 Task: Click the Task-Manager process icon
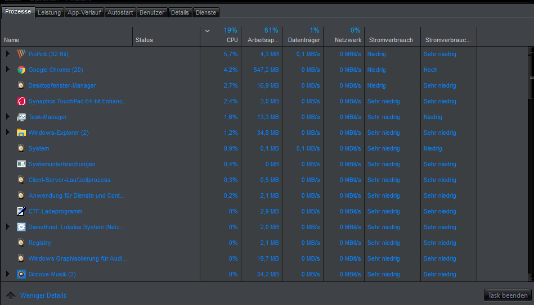21,117
